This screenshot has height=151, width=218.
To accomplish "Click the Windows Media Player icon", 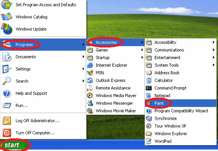I will pyautogui.click(x=90, y=96).
